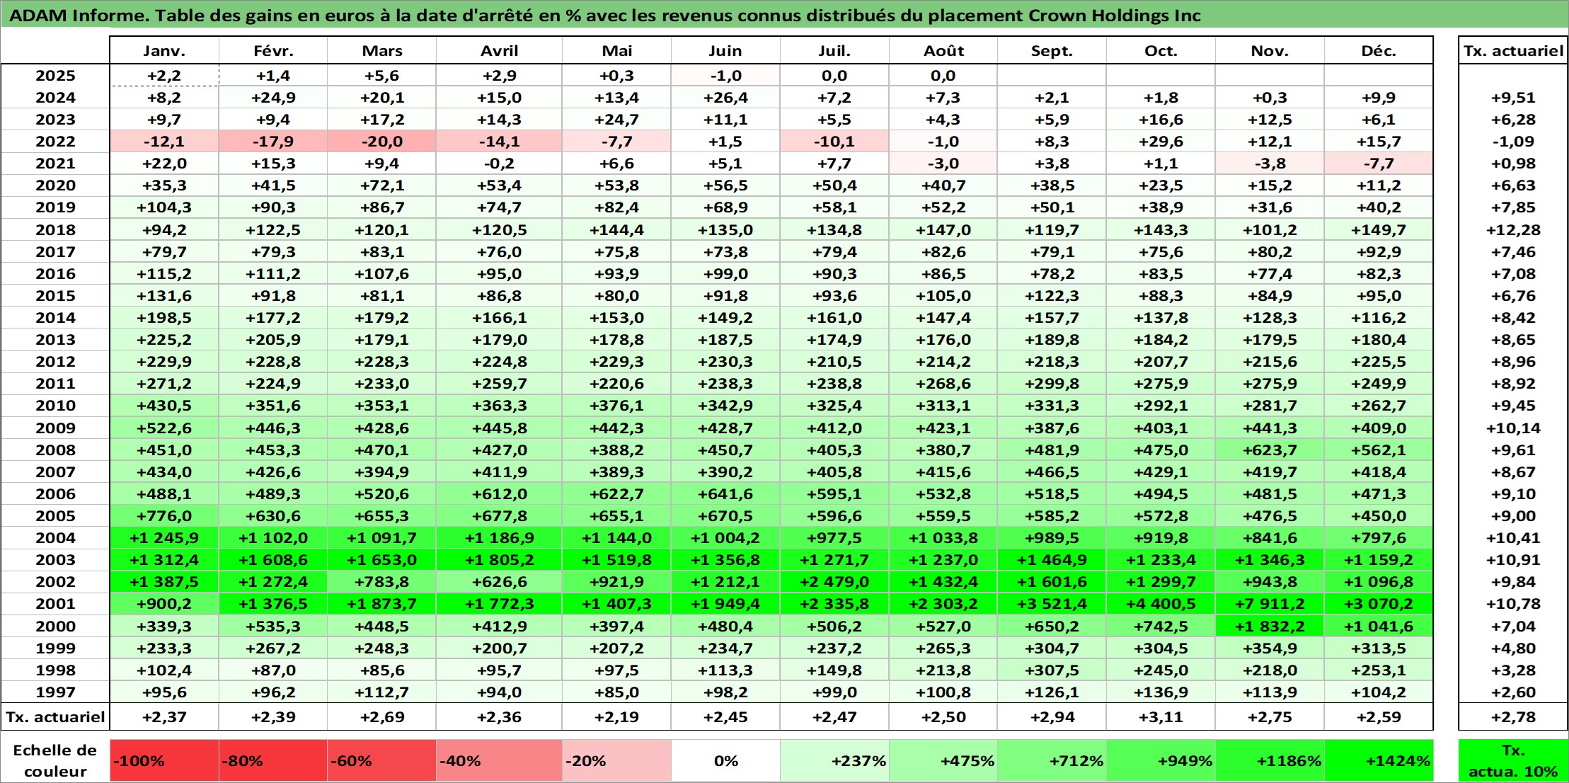The height and width of the screenshot is (783, 1569).
Task: Click the +29,6 cell in the 2022 row
Action: click(1161, 142)
